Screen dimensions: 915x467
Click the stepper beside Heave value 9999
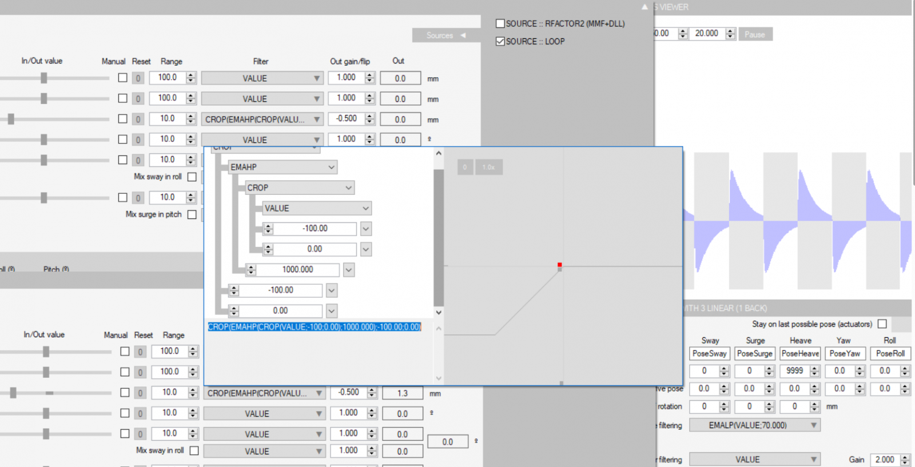[815, 371]
